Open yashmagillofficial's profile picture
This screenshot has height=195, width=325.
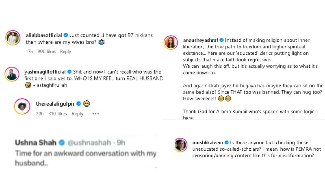(11, 74)
